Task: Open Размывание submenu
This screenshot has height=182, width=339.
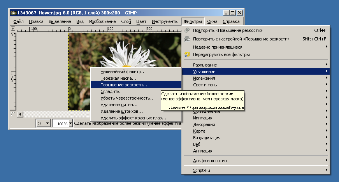Action: pos(256,65)
